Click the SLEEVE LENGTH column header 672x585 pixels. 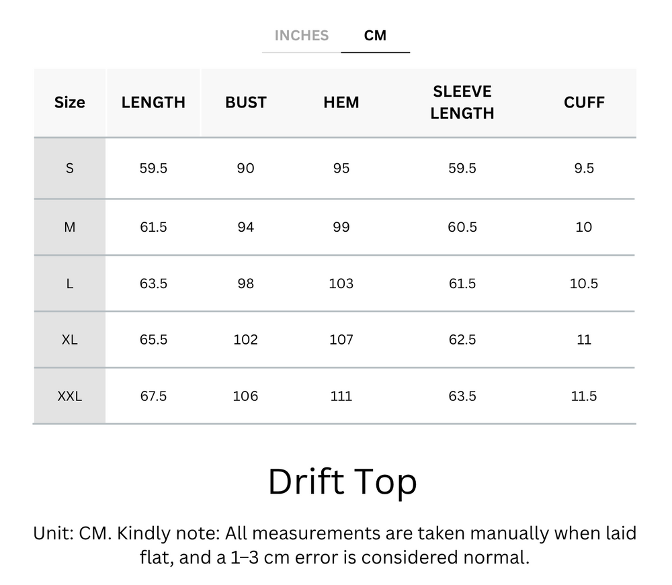(x=462, y=102)
